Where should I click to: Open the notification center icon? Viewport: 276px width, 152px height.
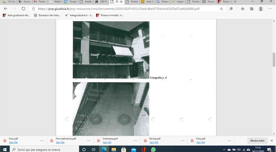269,150
